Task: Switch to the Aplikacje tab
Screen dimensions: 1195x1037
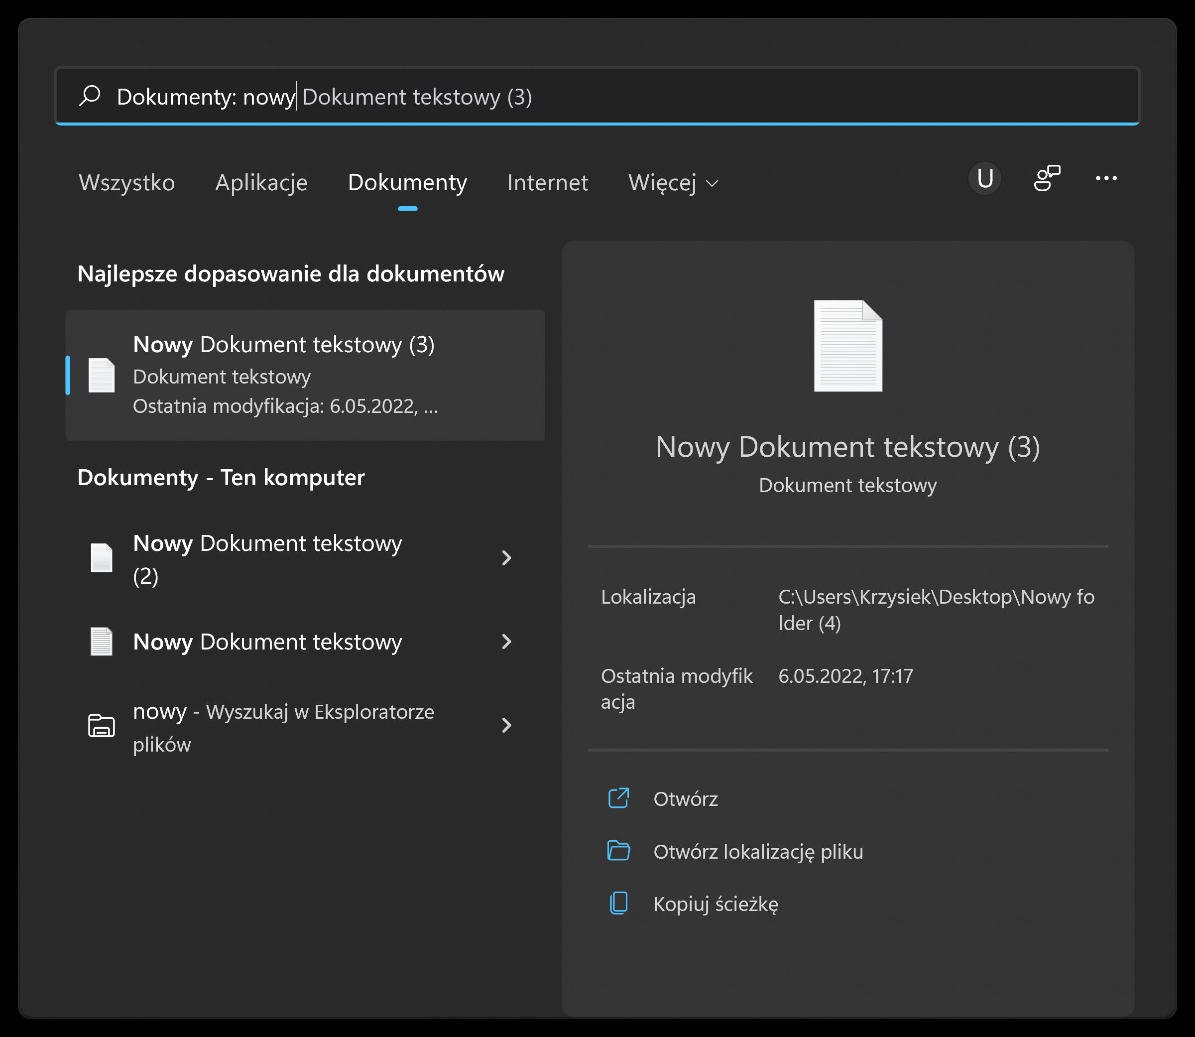Action: tap(261, 183)
